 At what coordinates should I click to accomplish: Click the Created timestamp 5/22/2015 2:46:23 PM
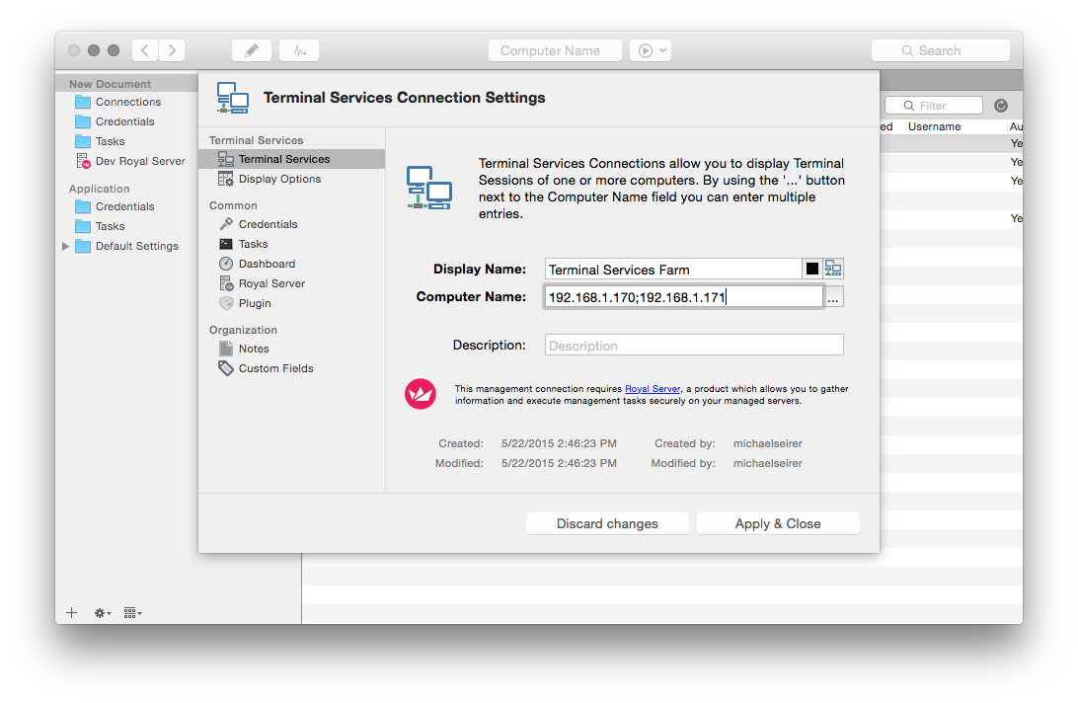click(x=559, y=443)
